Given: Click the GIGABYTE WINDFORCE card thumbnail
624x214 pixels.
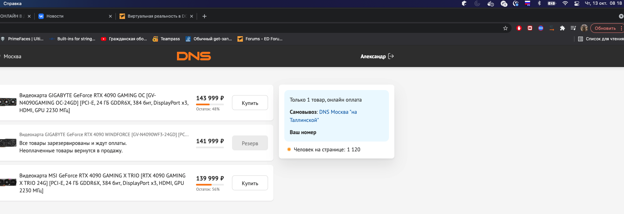Looking at the screenshot, I should pyautogui.click(x=8, y=143).
